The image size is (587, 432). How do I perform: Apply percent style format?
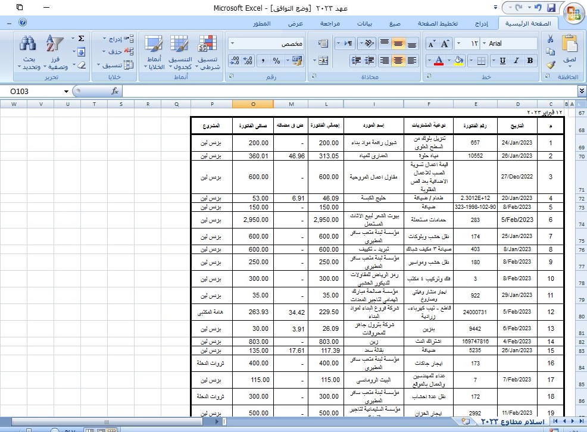coord(276,61)
